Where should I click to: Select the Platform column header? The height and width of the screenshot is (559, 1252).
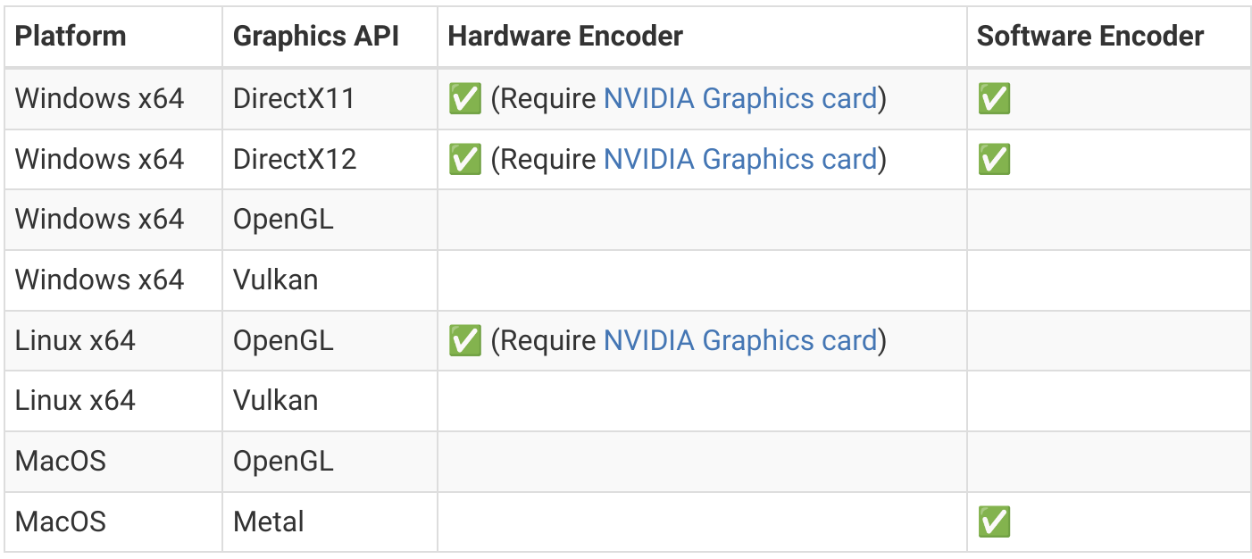(71, 37)
